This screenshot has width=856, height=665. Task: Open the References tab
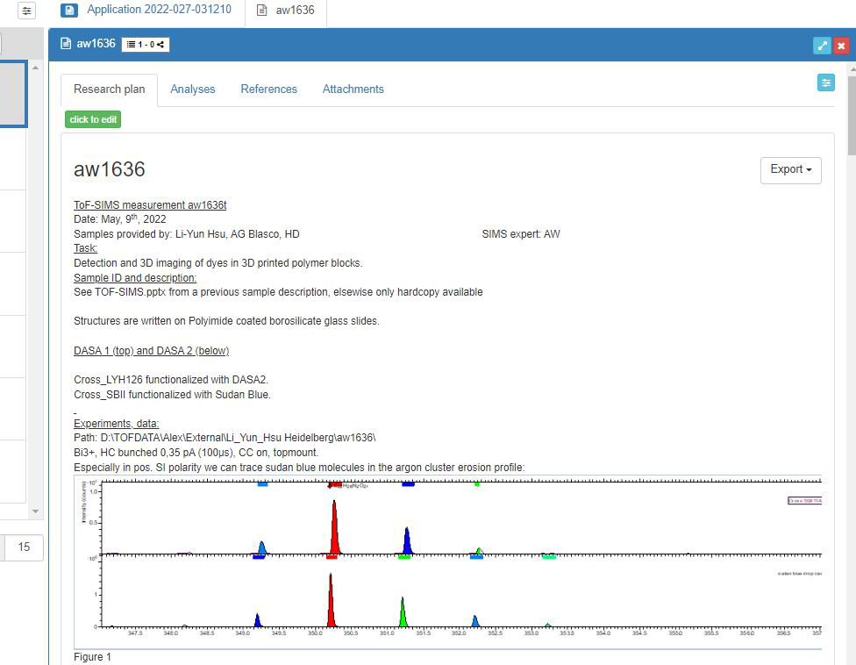point(268,89)
